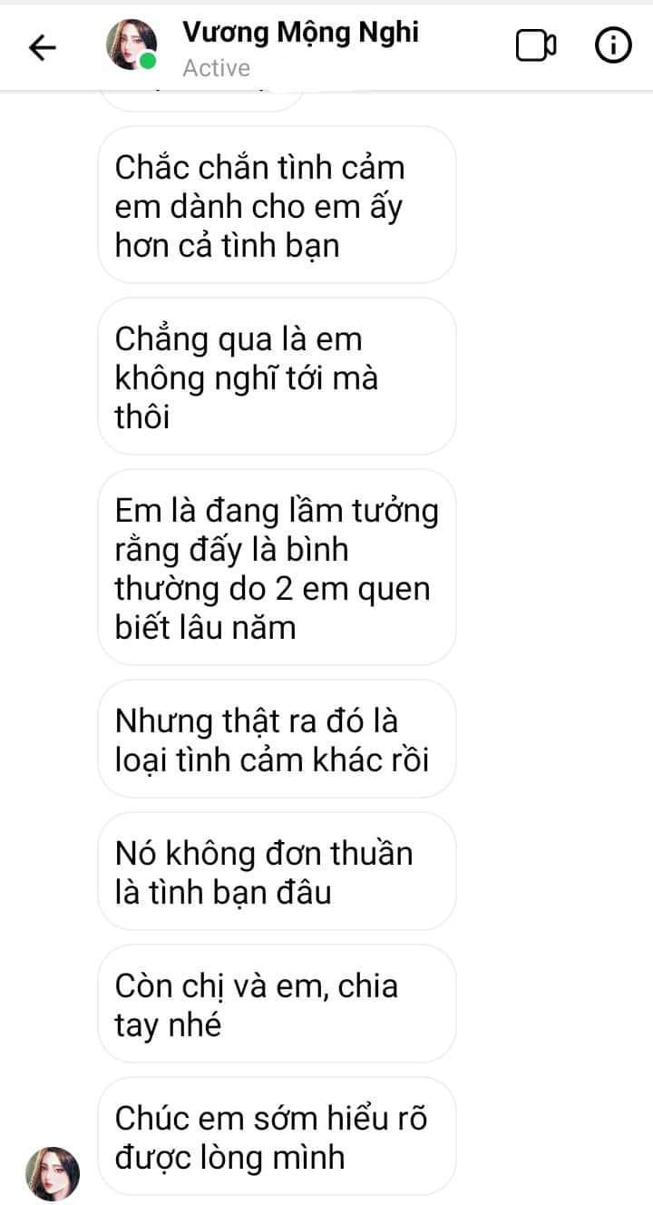Tap the message 'Còn chị và em, chia tay nhé'
The image size is (653, 1205).
click(277, 1004)
